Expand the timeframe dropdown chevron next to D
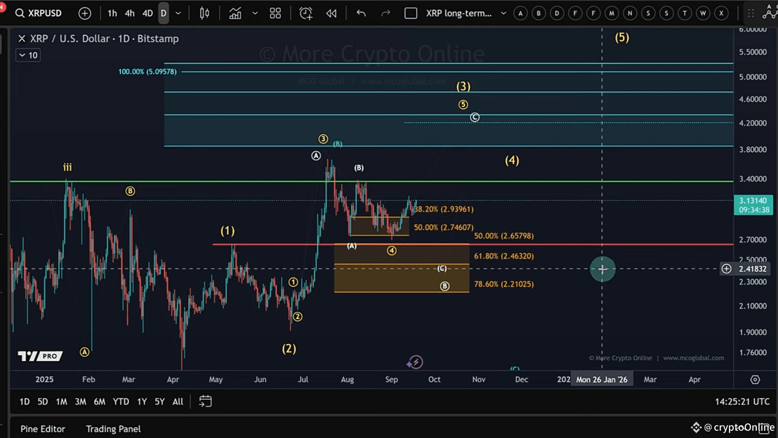 click(178, 13)
